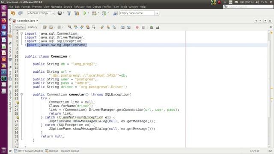
Task: Go to previous bookmark icon
Action: coord(102,27)
